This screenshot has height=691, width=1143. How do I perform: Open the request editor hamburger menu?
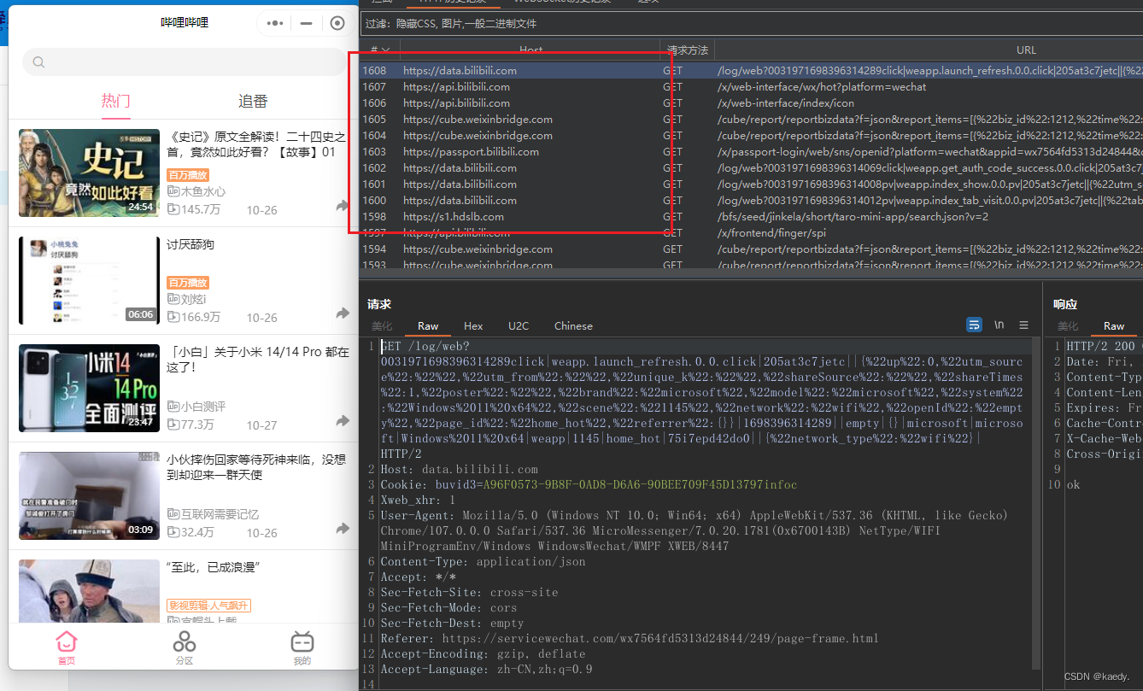pos(1023,325)
